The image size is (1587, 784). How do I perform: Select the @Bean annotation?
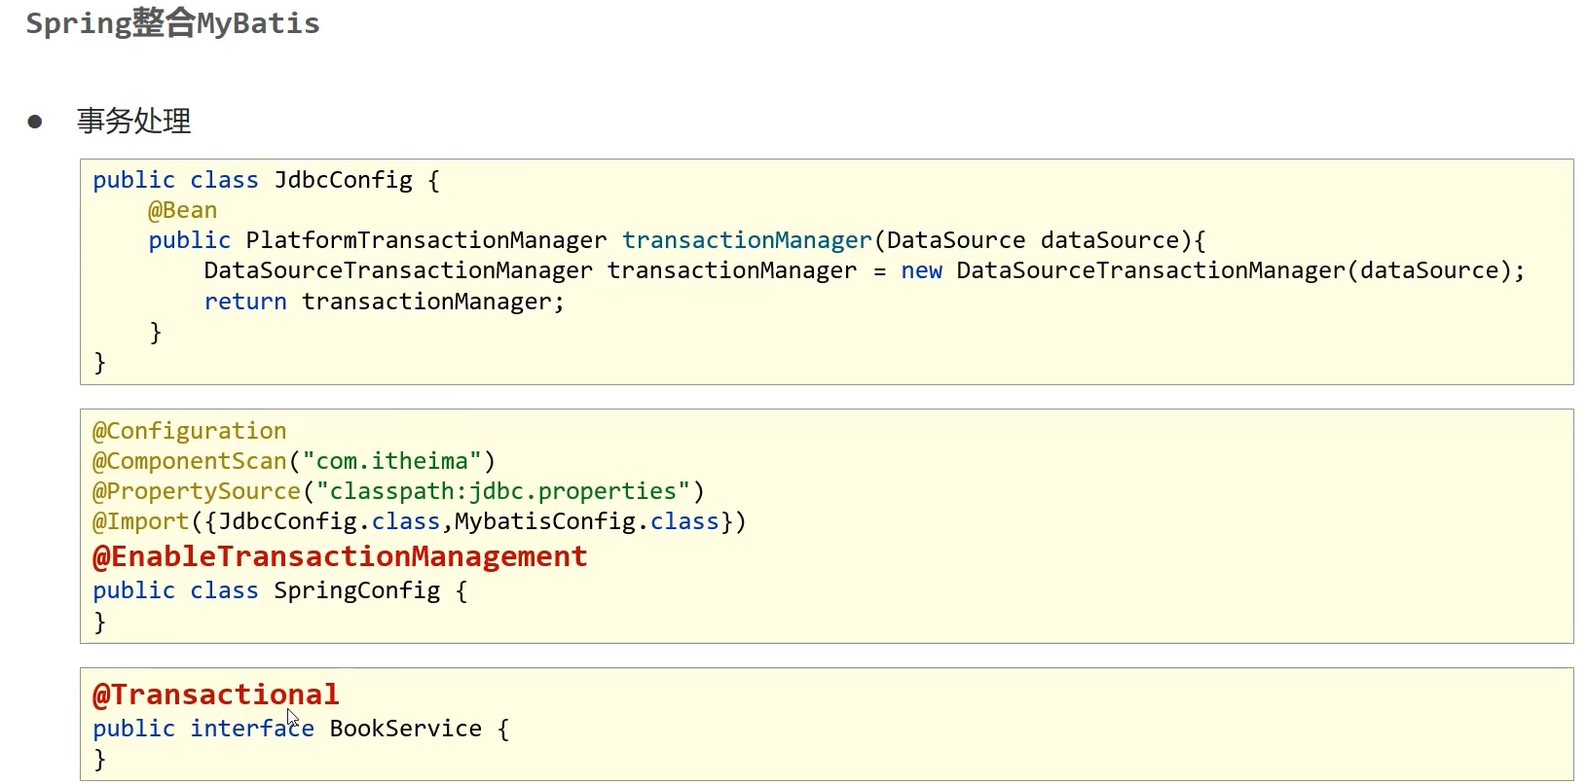click(x=182, y=210)
